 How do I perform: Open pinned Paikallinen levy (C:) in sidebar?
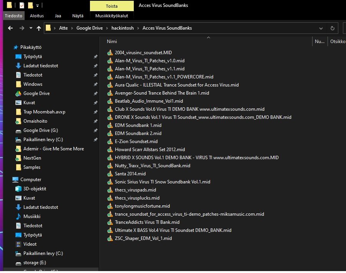tap(43, 140)
